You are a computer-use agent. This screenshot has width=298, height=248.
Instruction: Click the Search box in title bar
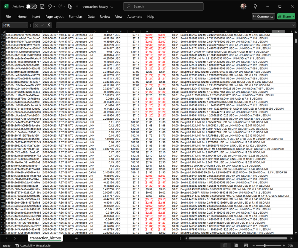(x=163, y=7)
